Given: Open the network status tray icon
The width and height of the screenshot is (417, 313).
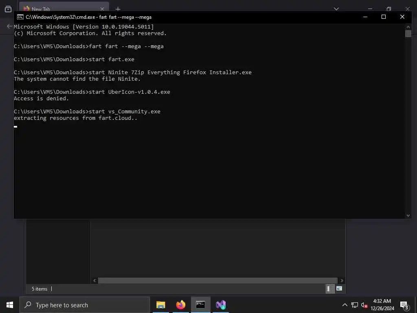Looking at the screenshot, I should click(x=355, y=305).
